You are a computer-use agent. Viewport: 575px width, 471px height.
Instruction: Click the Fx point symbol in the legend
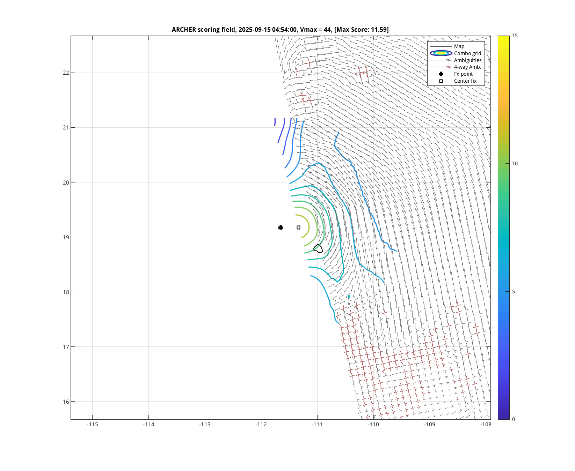pyautogui.click(x=441, y=74)
